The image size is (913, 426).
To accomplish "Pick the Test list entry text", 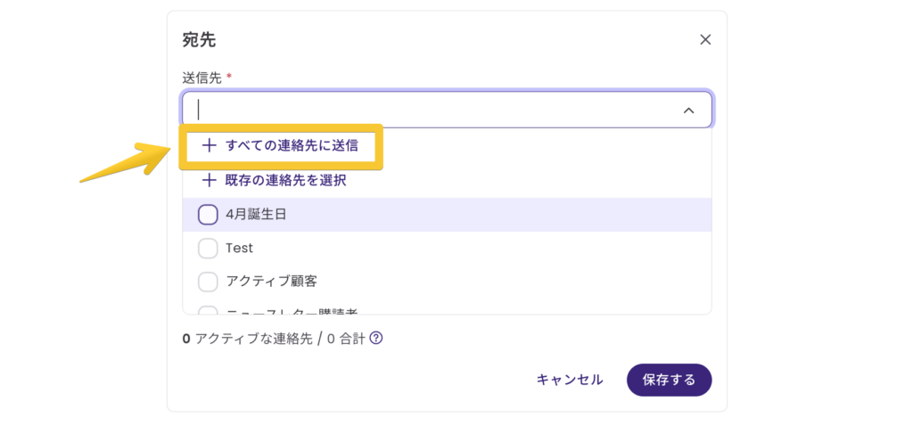I will (x=240, y=248).
